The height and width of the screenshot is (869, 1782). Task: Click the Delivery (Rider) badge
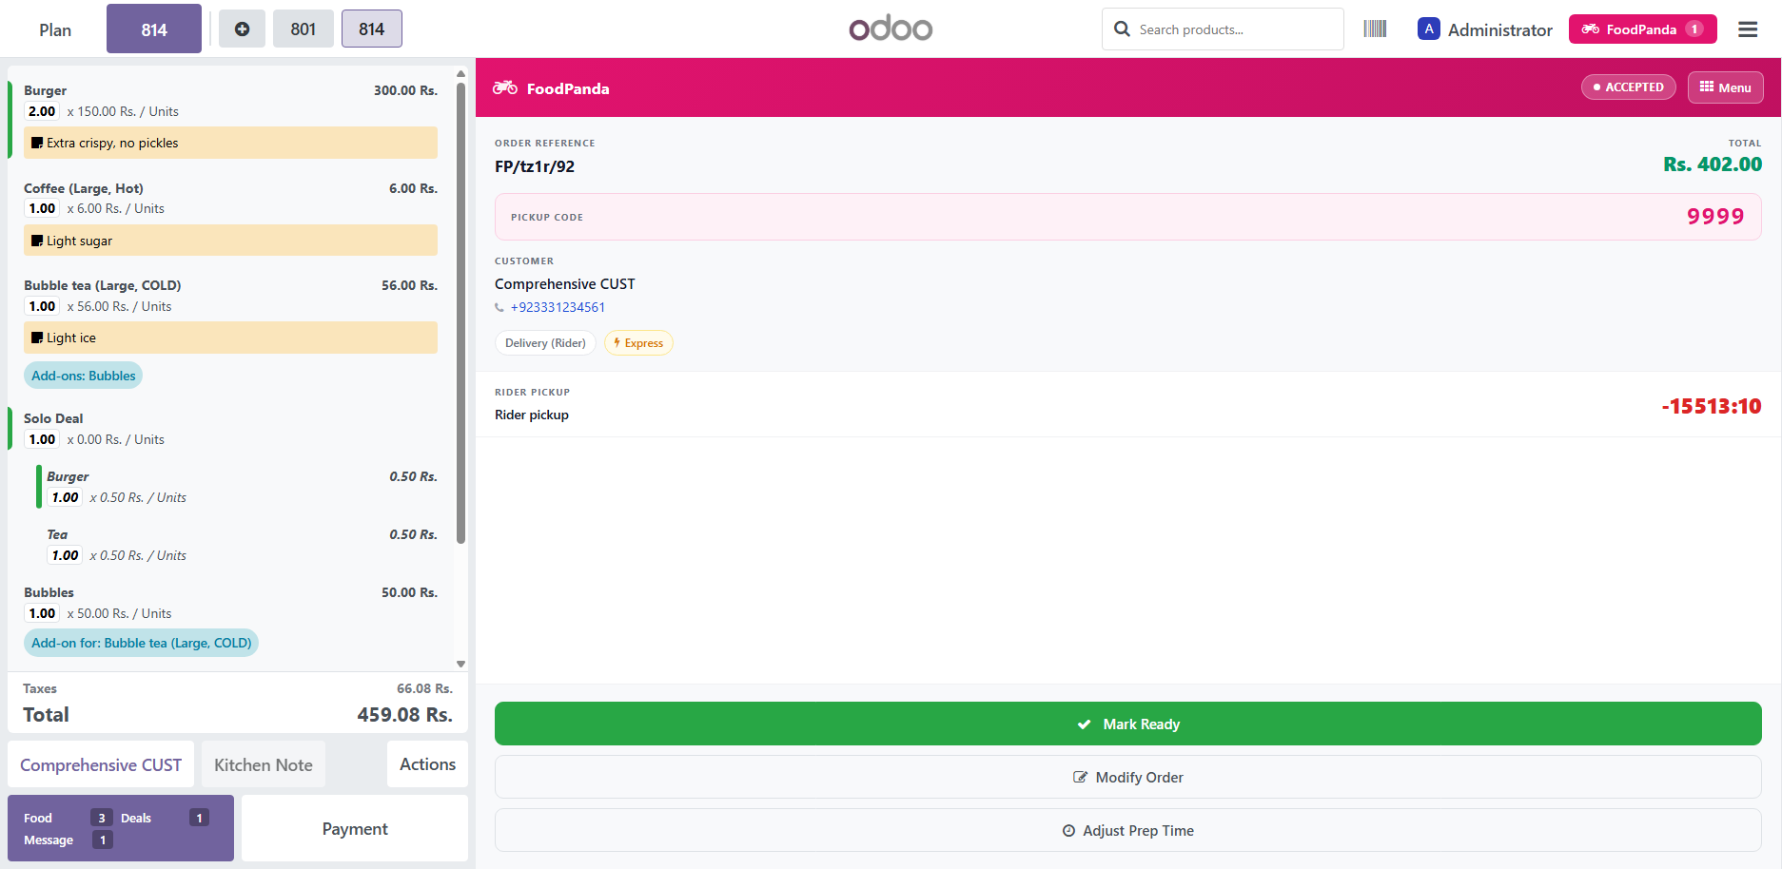tap(545, 343)
